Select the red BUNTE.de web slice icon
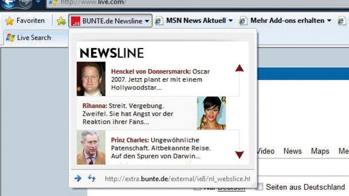Image resolution: width=349 pixels, height=196 pixels. pyautogui.click(x=75, y=21)
